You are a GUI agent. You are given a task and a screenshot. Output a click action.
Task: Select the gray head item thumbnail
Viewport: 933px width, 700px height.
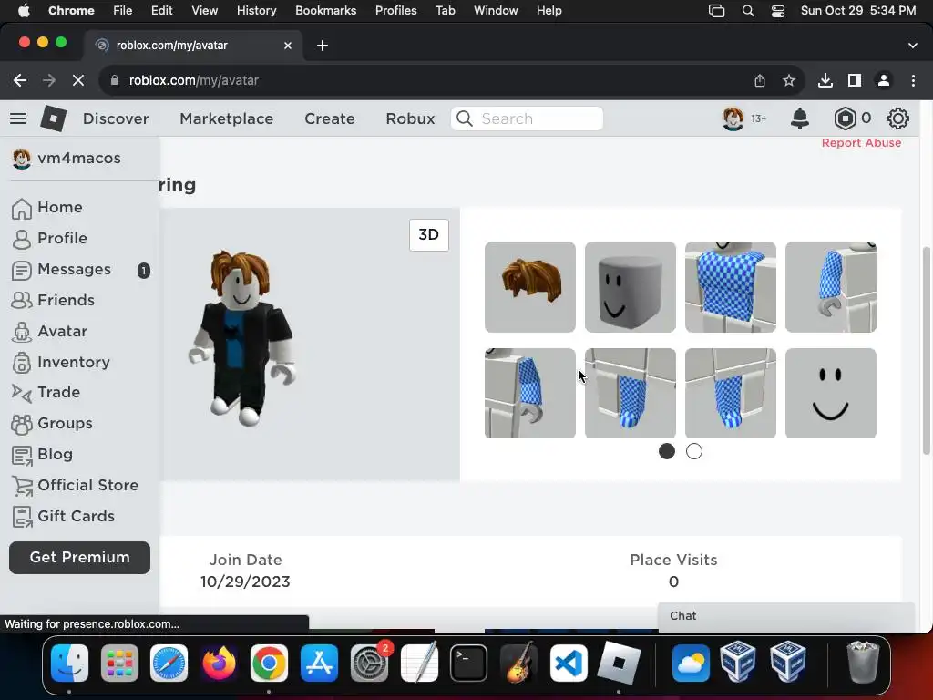point(631,287)
